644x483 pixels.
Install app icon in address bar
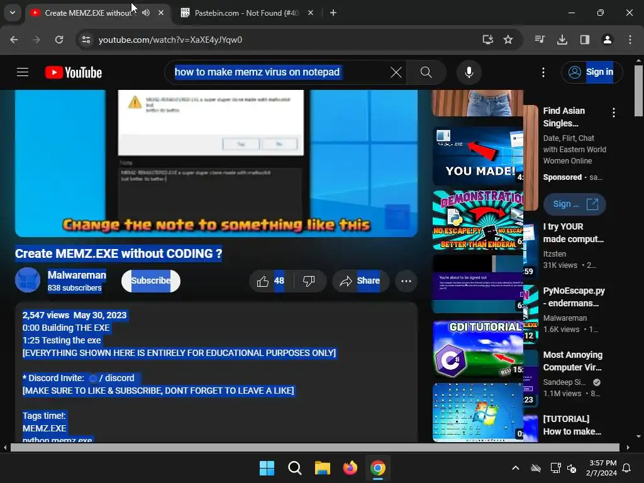point(487,40)
